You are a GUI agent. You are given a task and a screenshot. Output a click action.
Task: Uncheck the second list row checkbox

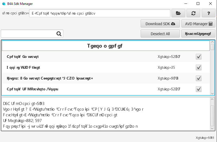click(x=199, y=67)
